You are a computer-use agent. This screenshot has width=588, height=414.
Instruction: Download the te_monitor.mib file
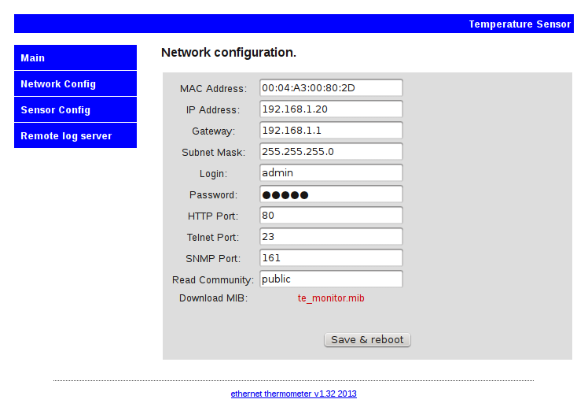point(331,298)
